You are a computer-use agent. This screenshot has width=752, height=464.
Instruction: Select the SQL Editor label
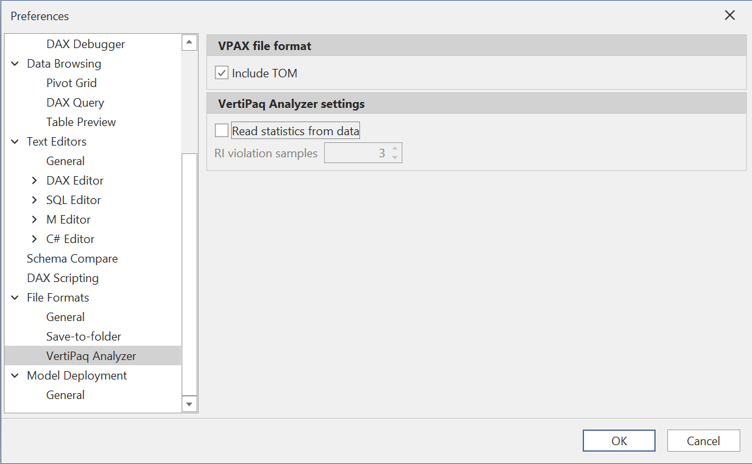pyautogui.click(x=74, y=200)
